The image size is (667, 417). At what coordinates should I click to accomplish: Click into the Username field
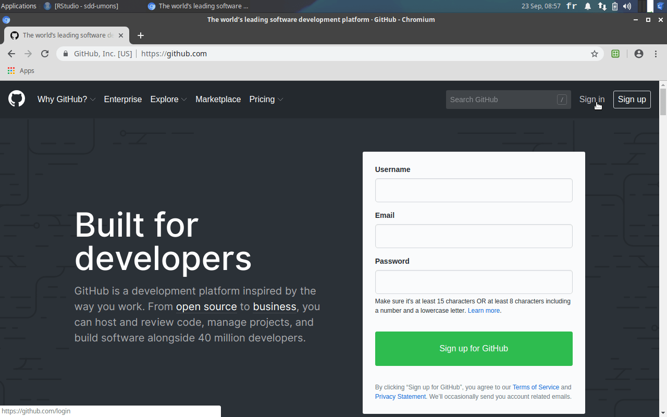(x=474, y=190)
